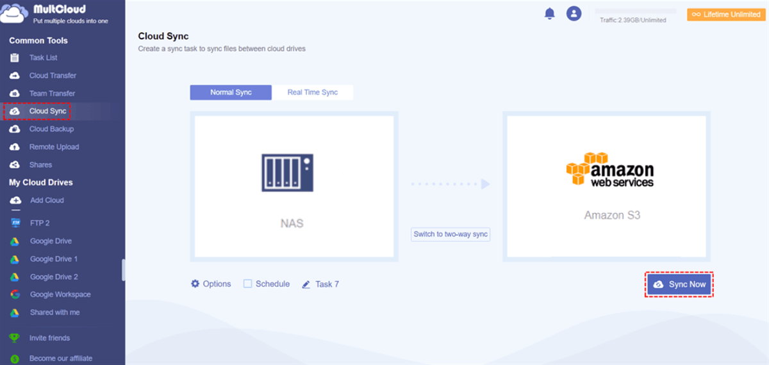Screen dimensions: 769x365
Task: Click the Sync Now button
Action: click(679, 284)
